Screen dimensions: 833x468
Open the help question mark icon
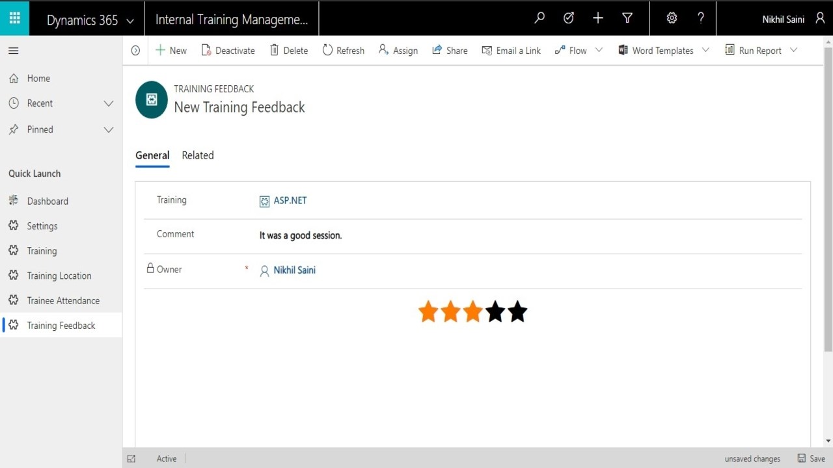(701, 18)
